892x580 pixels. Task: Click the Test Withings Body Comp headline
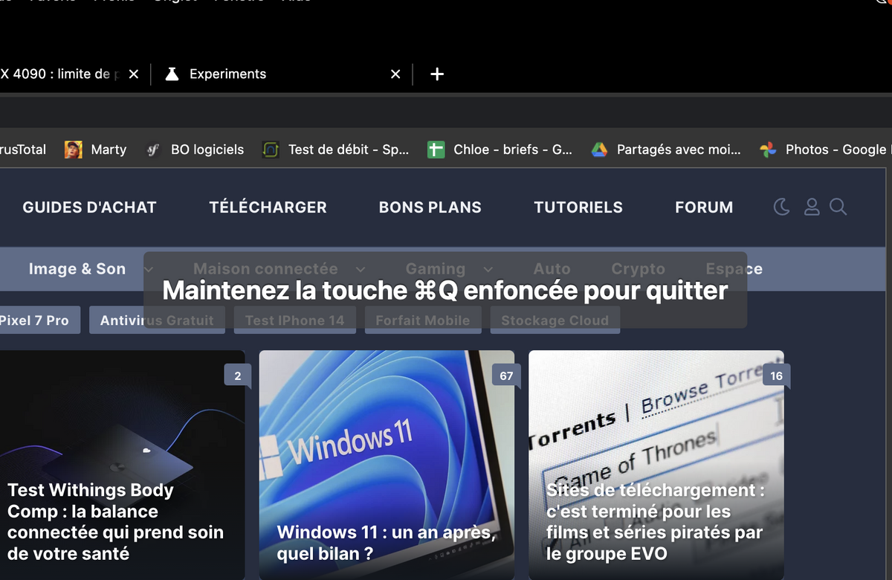[x=115, y=522]
